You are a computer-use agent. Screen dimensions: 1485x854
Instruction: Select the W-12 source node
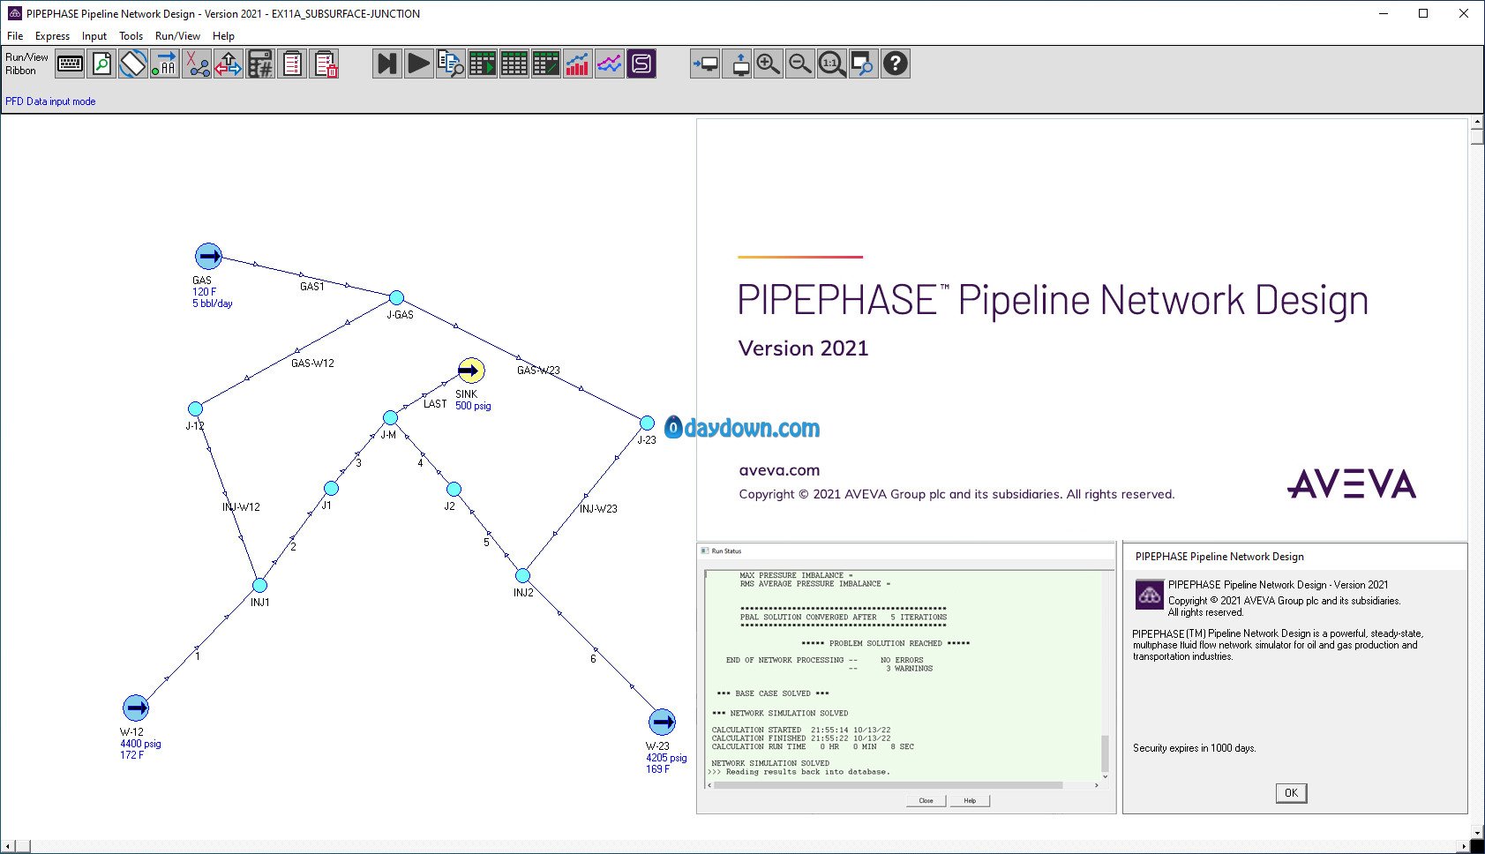point(136,708)
